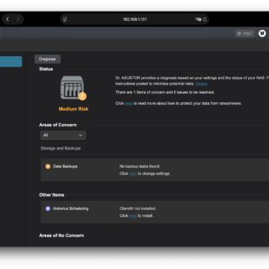
Task: Open the Details link in status description
Action: (x=201, y=84)
